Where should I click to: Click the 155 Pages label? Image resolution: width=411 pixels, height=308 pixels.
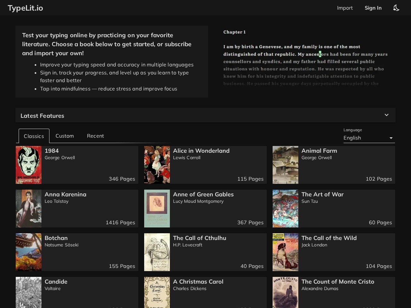click(122, 266)
